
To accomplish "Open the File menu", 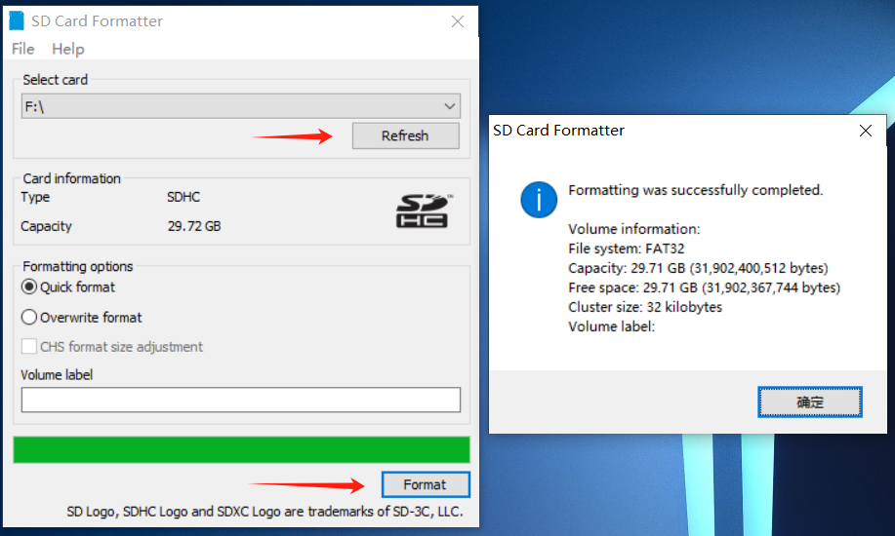I will pos(22,49).
